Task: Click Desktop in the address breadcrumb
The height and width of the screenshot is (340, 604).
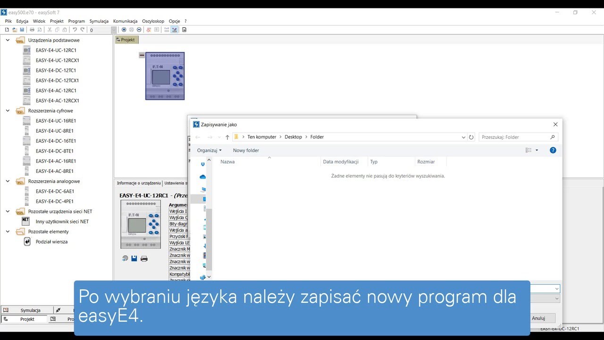Action: pyautogui.click(x=293, y=137)
